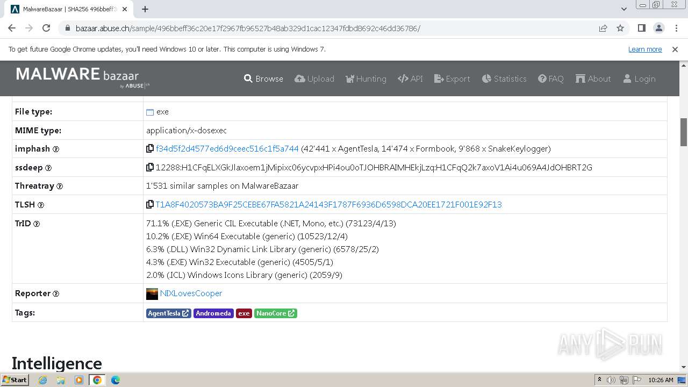Open the imphash f34d5f2d4577... link
The width and height of the screenshot is (688, 387).
point(227,149)
